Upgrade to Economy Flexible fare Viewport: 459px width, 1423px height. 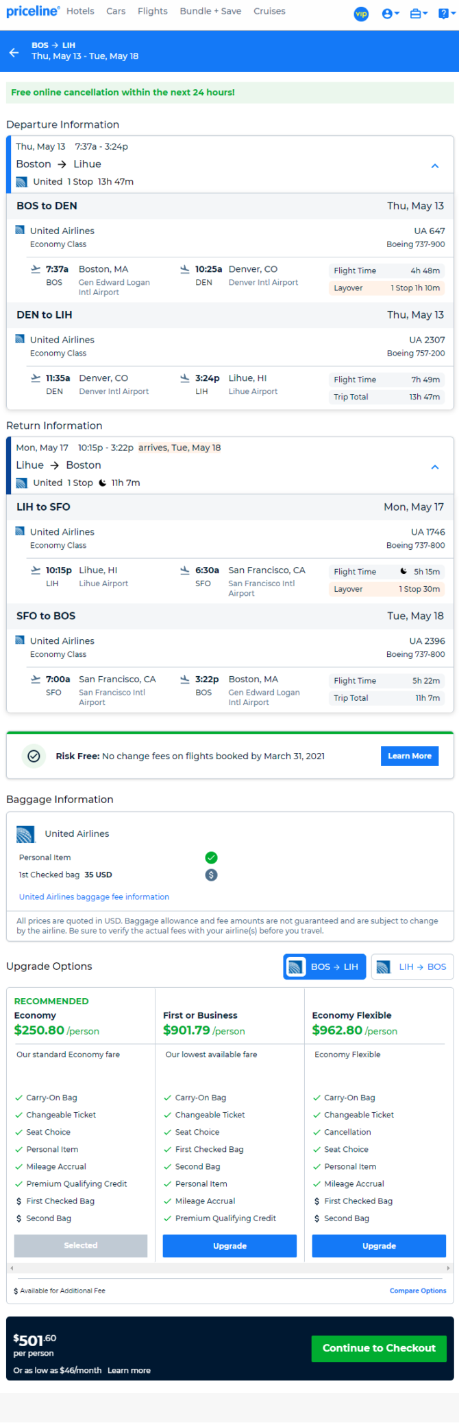[379, 1245]
